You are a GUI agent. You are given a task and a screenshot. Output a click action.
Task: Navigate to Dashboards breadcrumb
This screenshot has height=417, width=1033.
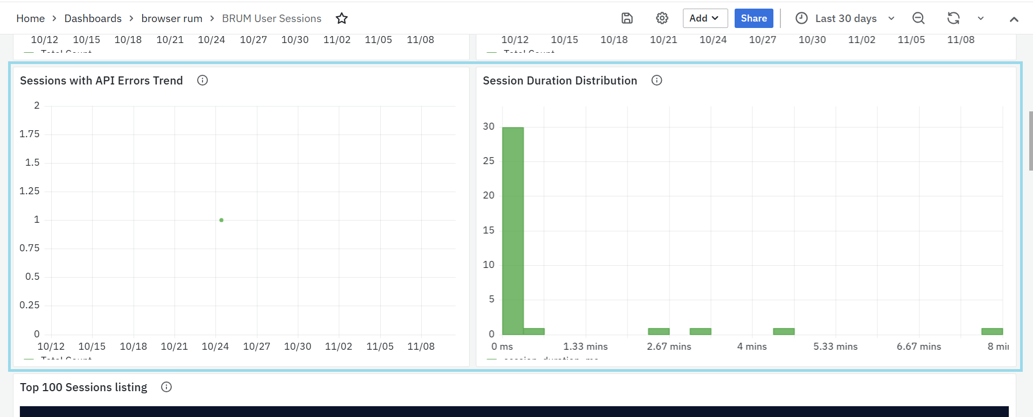tap(93, 18)
